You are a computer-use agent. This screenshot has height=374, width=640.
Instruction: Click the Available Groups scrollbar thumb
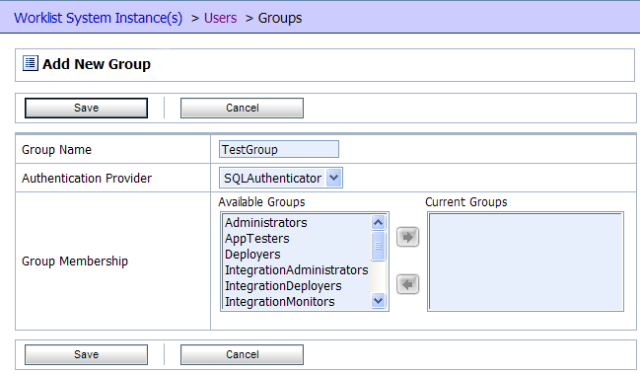tap(378, 246)
